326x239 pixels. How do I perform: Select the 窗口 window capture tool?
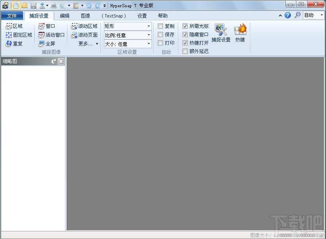[x=46, y=26]
